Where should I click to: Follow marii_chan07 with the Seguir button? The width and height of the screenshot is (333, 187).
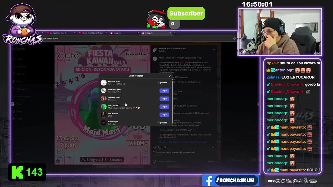pos(164,107)
